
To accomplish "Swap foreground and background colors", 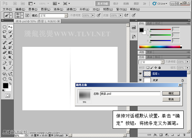I will (10, 84).
